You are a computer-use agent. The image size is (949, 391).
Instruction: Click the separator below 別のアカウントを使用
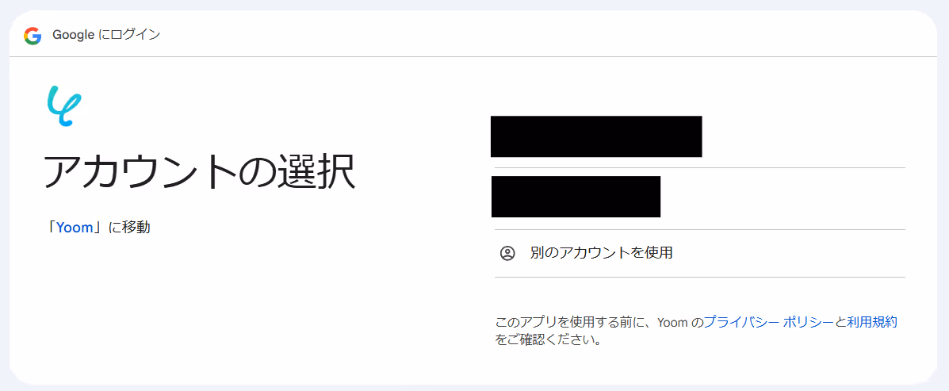coord(699,278)
